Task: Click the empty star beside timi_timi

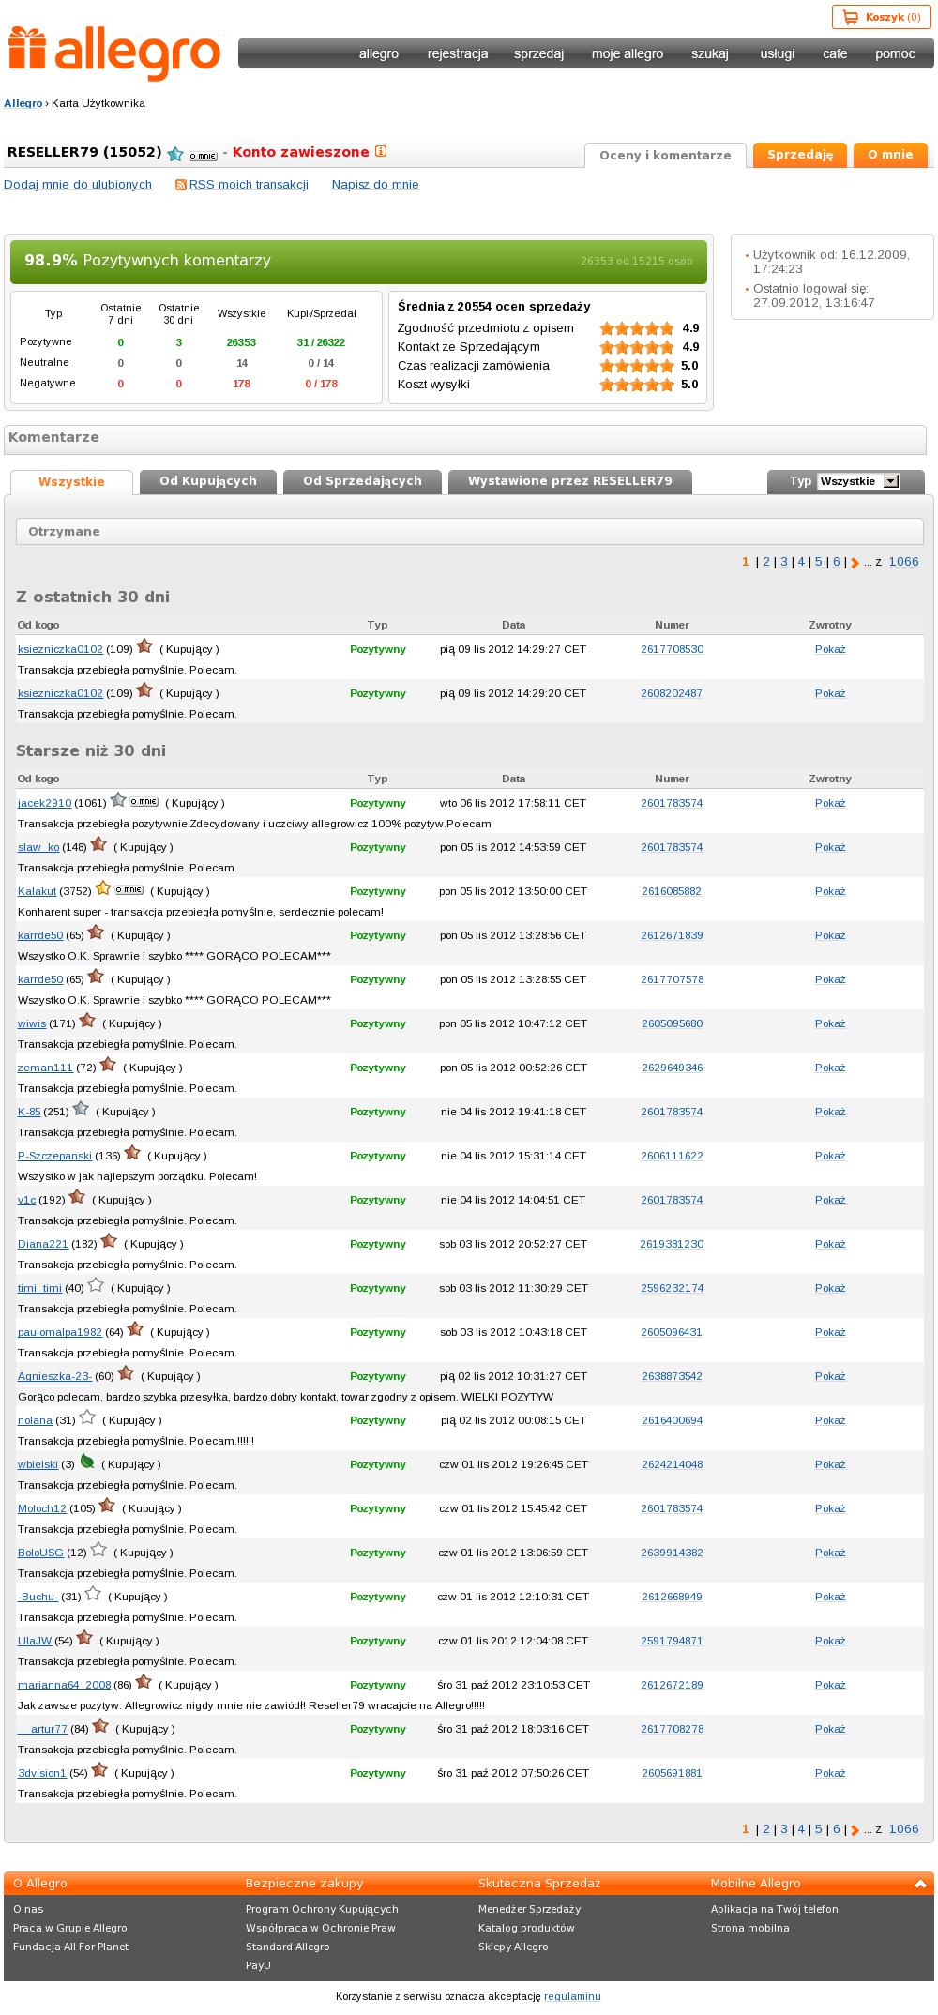Action: (96, 1285)
